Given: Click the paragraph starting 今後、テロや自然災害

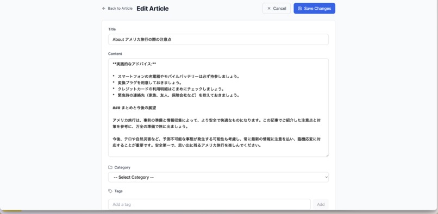Looking at the screenshot, I should tap(216, 142).
